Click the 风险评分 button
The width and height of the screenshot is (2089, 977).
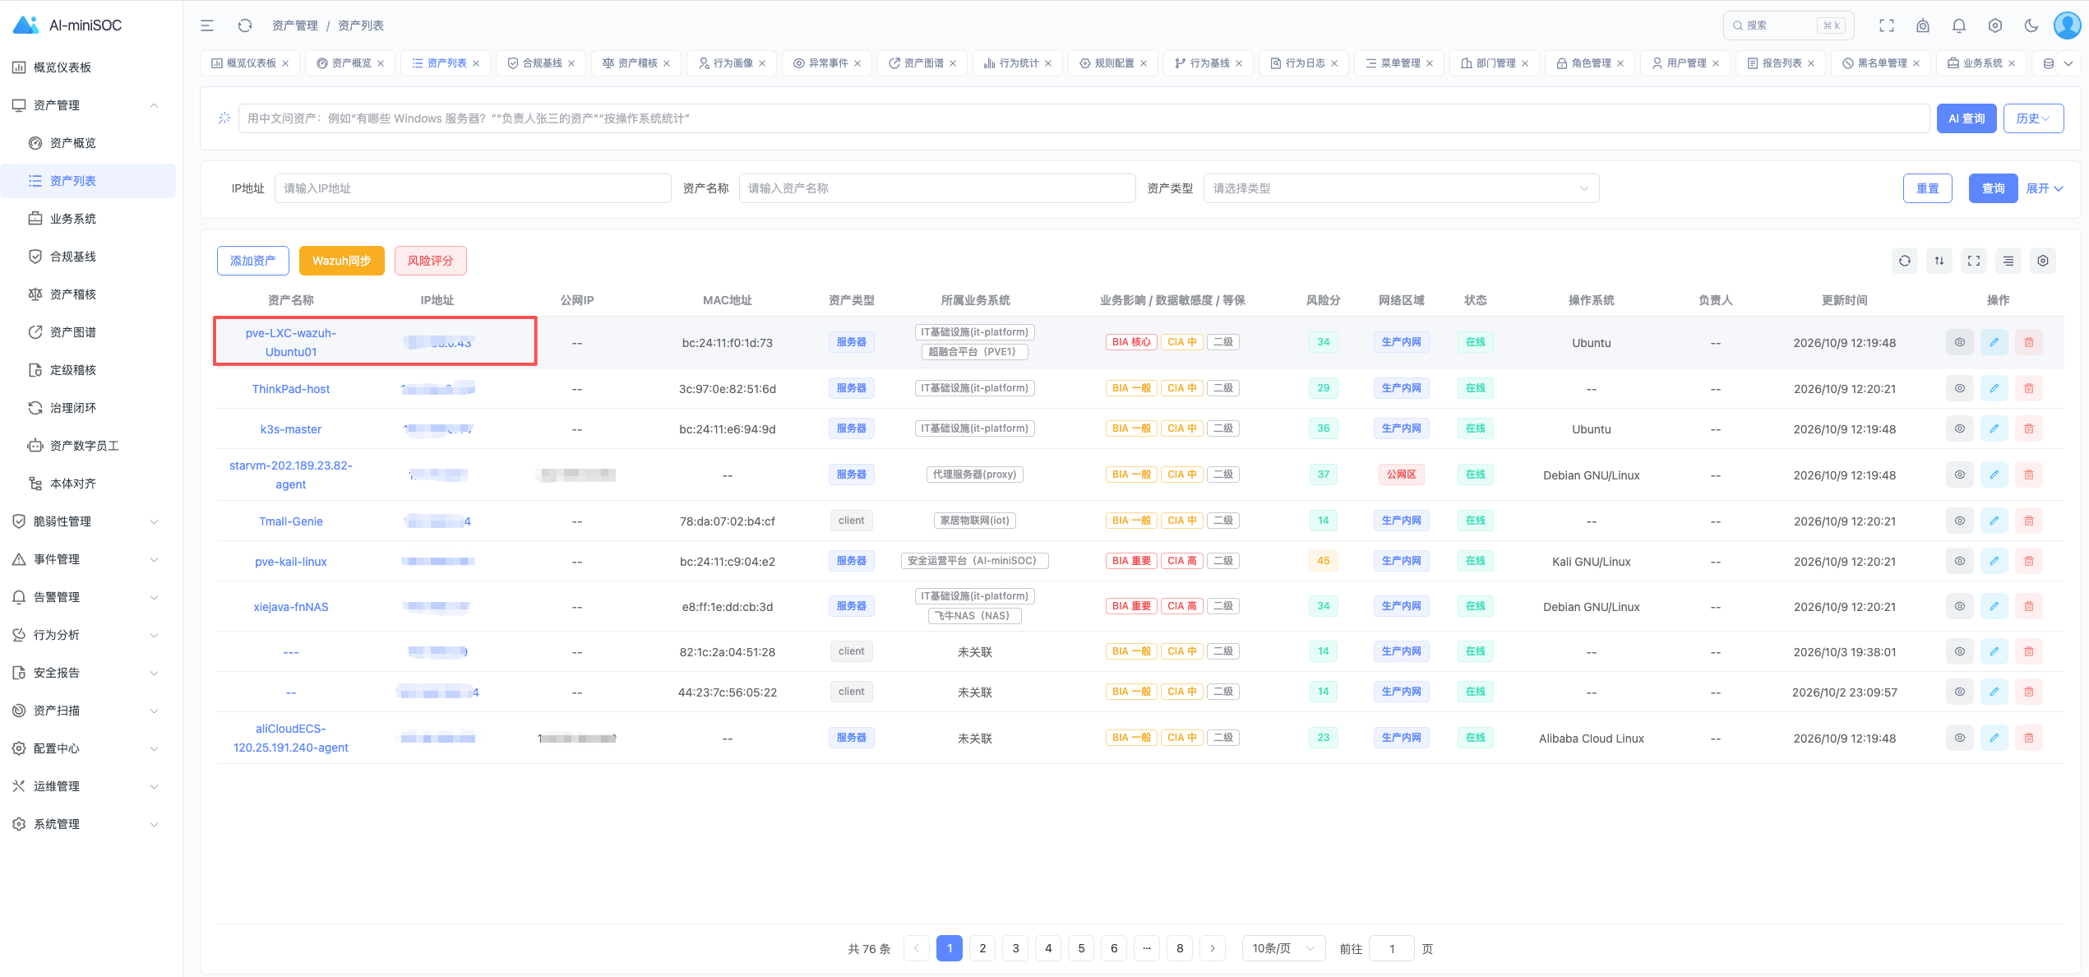pos(431,261)
